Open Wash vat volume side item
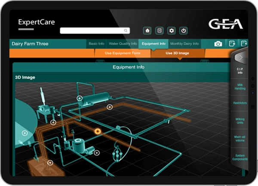This screenshot has width=258, height=186. tap(240, 139)
